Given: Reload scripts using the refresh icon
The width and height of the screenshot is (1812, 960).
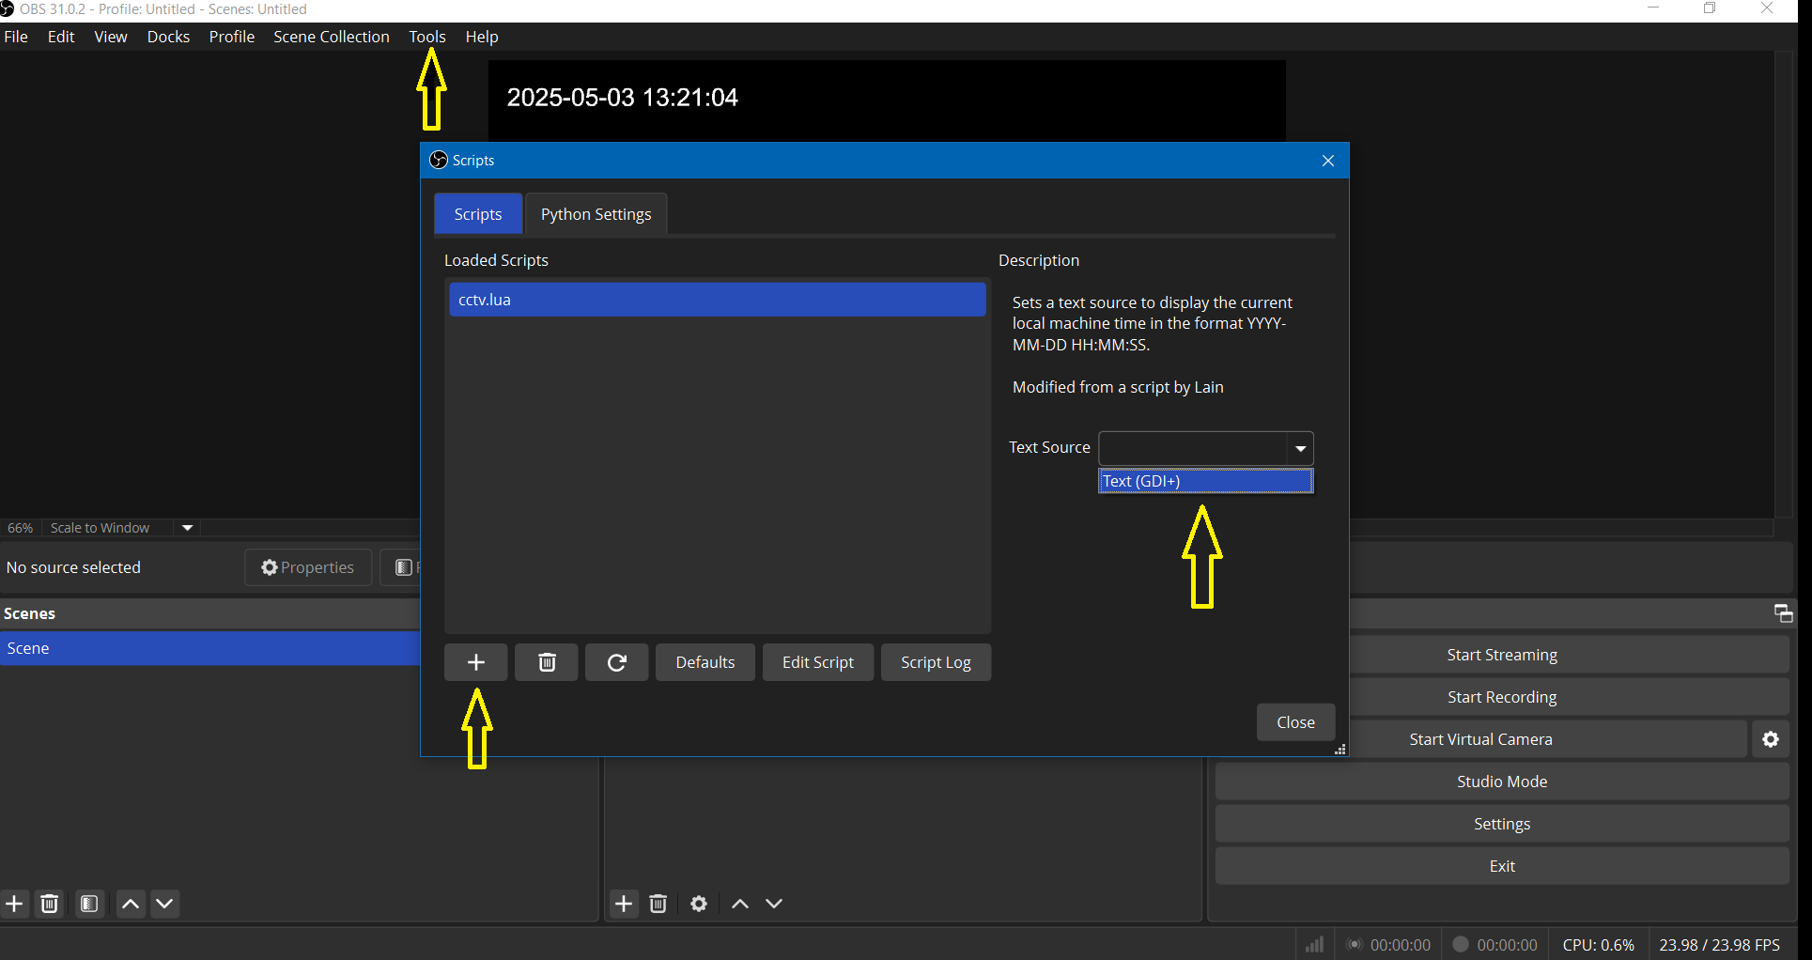Looking at the screenshot, I should (x=617, y=662).
